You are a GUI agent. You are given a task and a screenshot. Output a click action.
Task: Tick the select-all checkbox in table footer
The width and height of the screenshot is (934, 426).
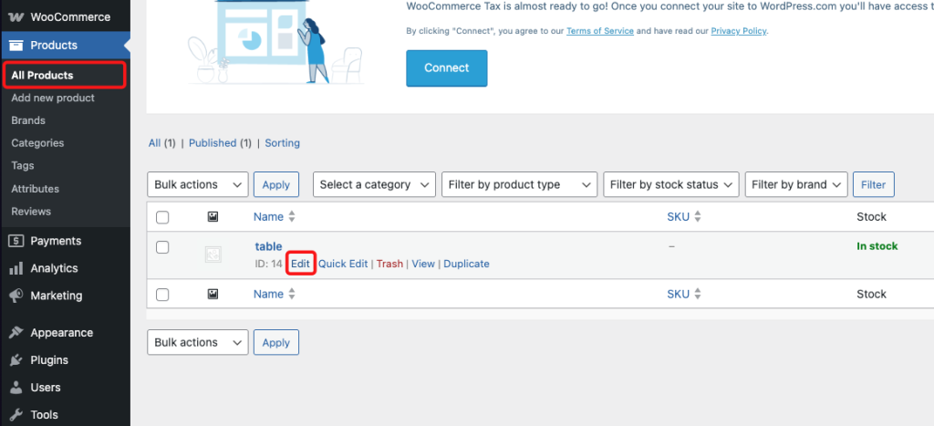click(x=162, y=295)
